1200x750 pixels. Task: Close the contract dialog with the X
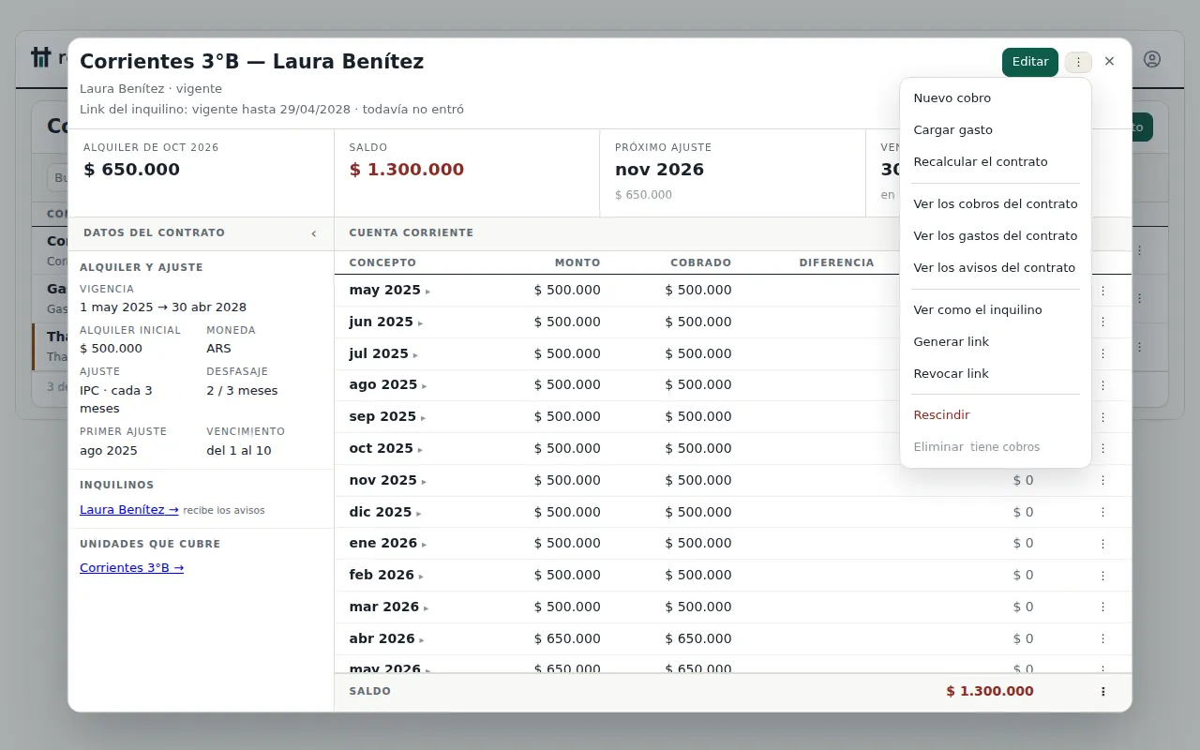pyautogui.click(x=1109, y=62)
